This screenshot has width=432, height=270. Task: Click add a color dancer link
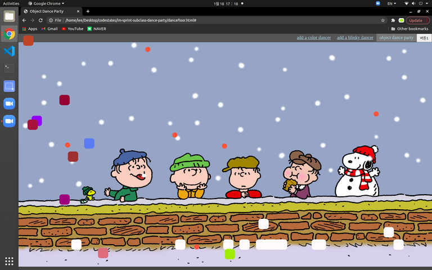[x=313, y=38]
